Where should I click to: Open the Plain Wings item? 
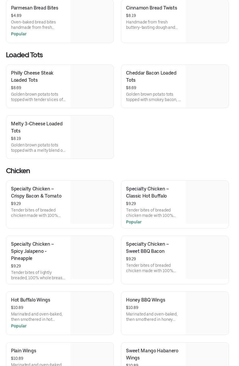point(23,351)
